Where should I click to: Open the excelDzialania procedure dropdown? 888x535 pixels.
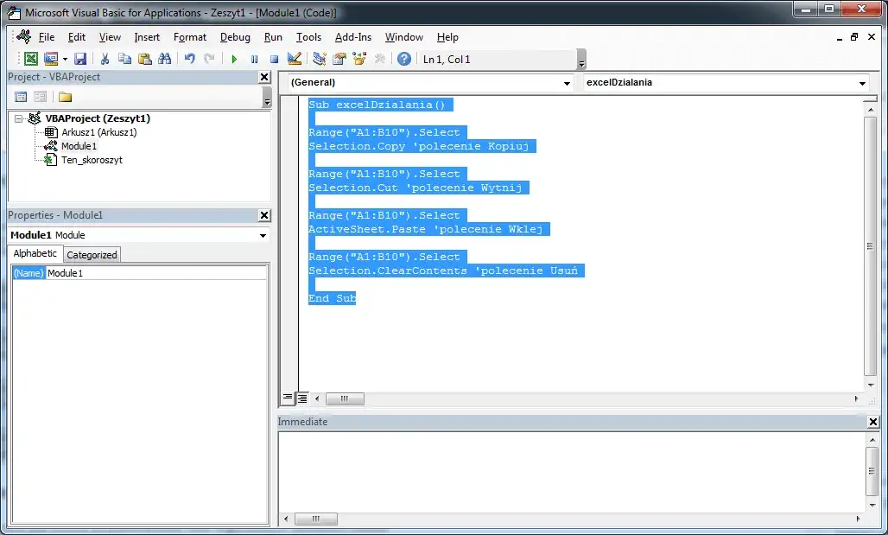pos(861,83)
